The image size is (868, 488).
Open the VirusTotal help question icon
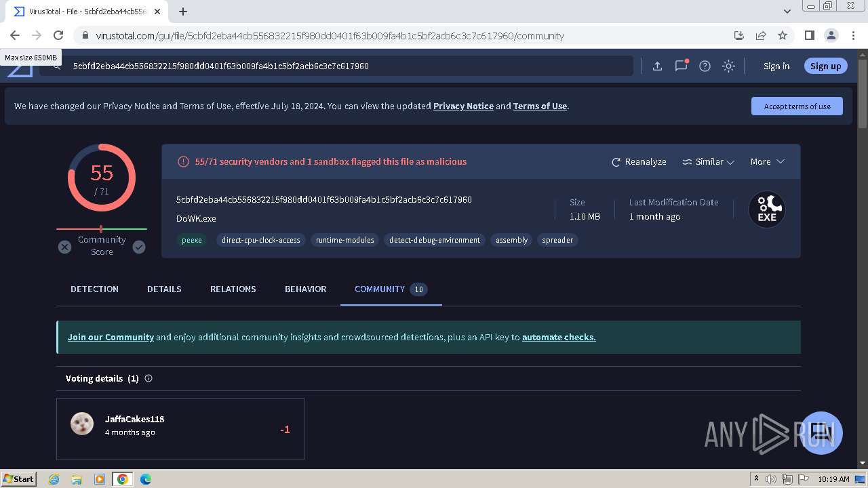[705, 66]
